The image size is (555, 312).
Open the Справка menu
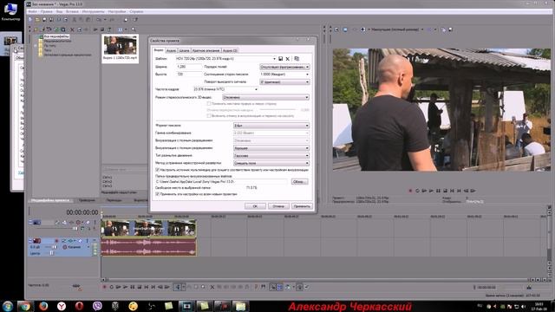point(136,11)
